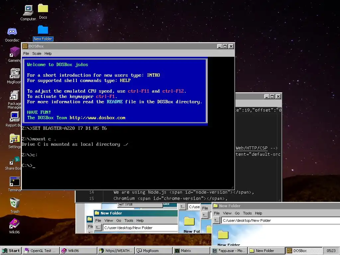Open View menu in middle New Folder window
Image resolution: width=340 pixels, height=255 pixels.
tap(109, 220)
